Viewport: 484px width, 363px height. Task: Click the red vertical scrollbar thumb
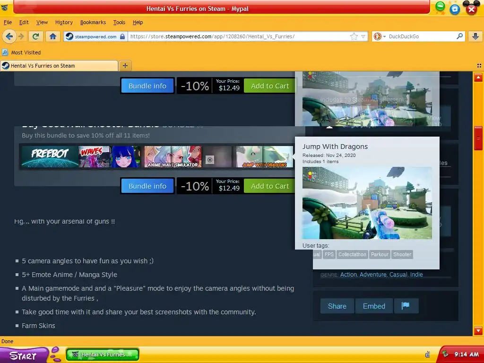point(478,138)
